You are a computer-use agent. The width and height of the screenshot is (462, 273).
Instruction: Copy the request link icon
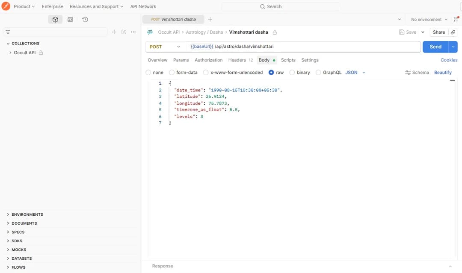pyautogui.click(x=453, y=32)
